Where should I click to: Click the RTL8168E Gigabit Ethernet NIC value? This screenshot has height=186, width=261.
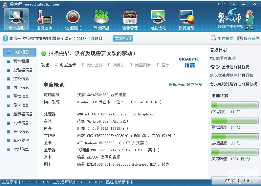(x=123, y=164)
